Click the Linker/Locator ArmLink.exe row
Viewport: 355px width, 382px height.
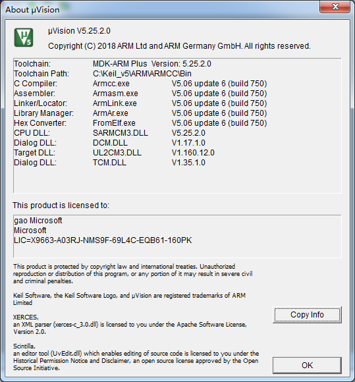[140, 103]
